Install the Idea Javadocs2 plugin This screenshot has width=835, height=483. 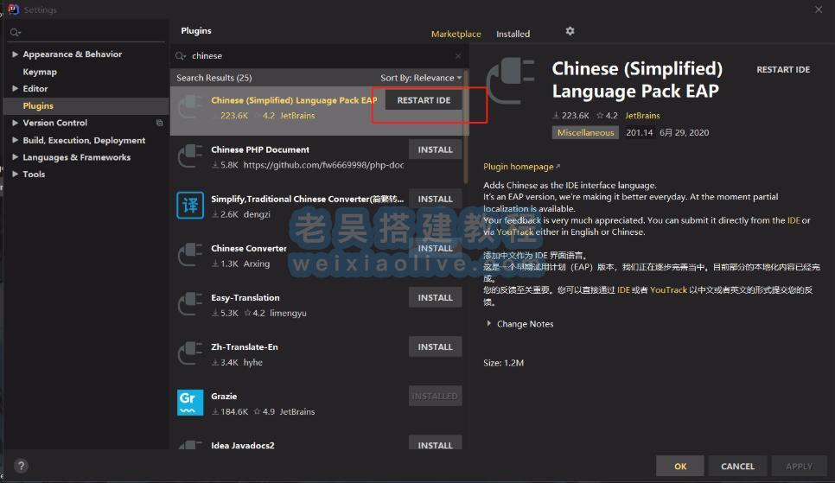point(435,443)
